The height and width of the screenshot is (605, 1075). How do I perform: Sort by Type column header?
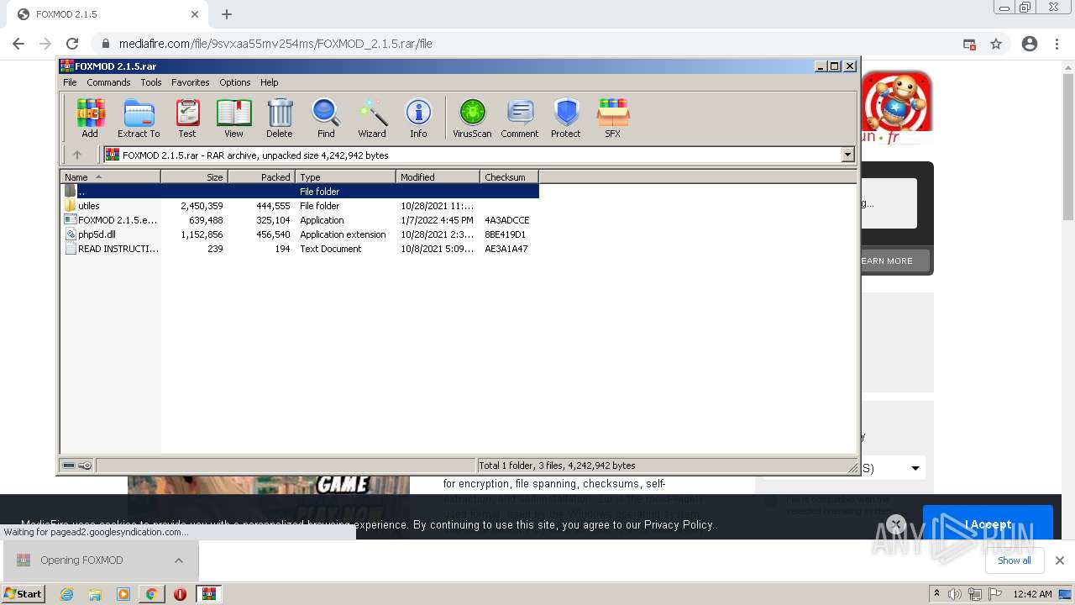click(x=345, y=177)
